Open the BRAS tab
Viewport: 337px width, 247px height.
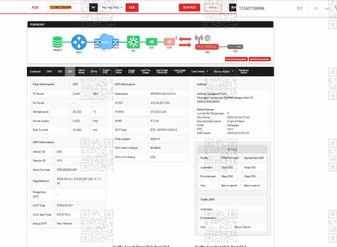[x=94, y=71]
